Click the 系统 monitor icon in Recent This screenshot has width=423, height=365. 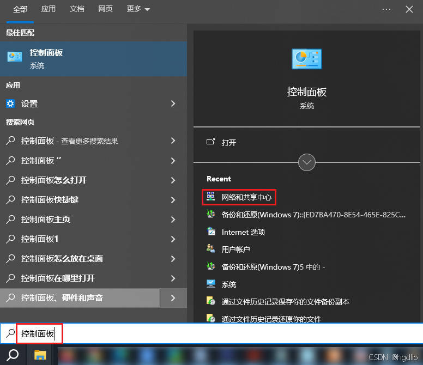coord(211,284)
